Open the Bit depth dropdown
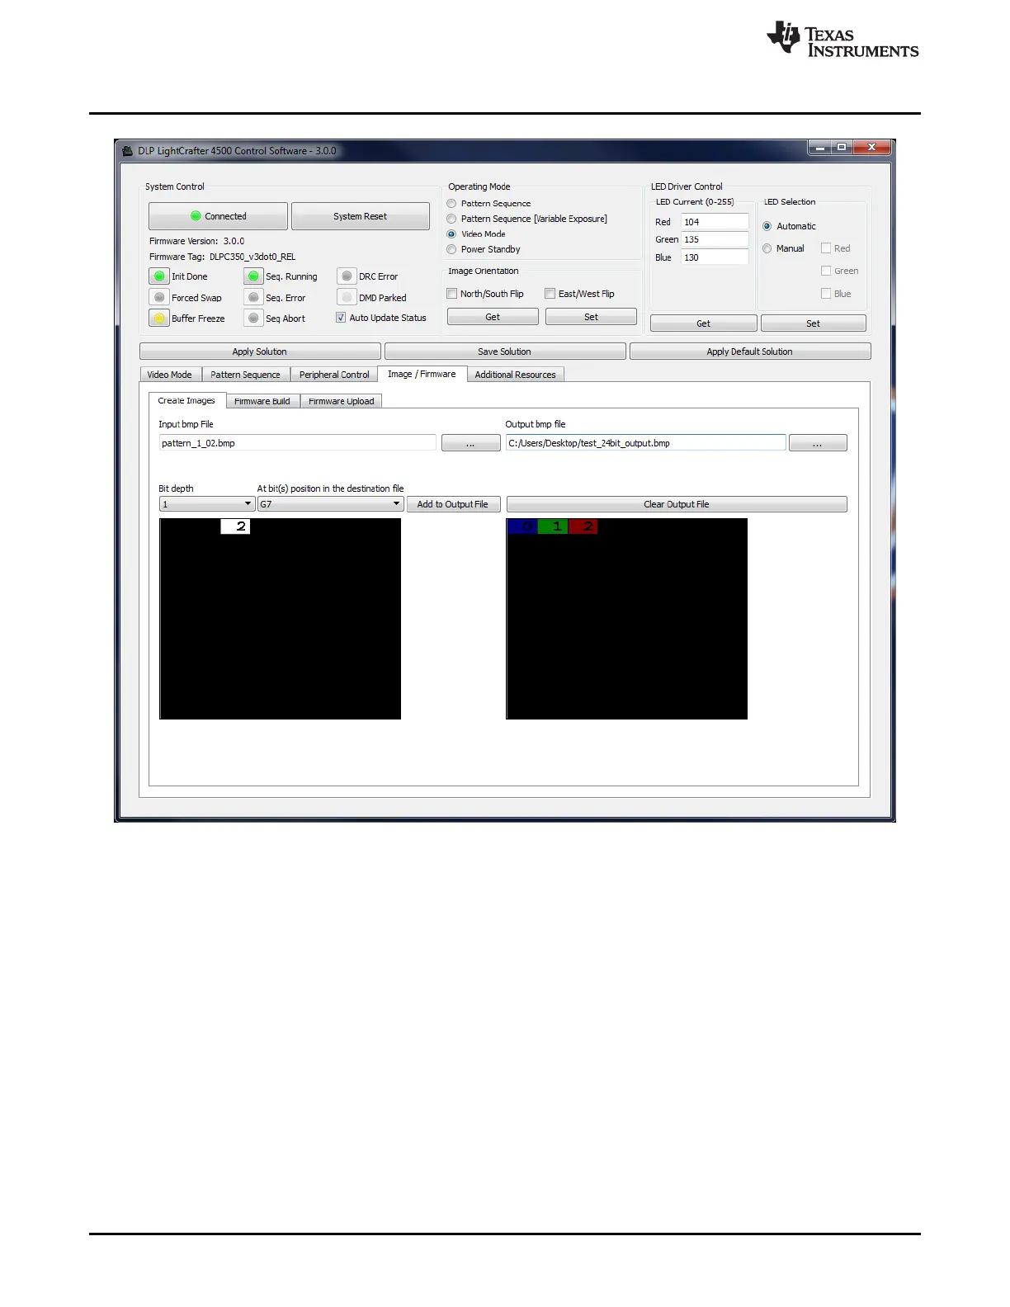 (206, 503)
